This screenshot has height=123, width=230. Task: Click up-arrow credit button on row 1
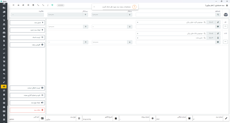click(86, 27)
